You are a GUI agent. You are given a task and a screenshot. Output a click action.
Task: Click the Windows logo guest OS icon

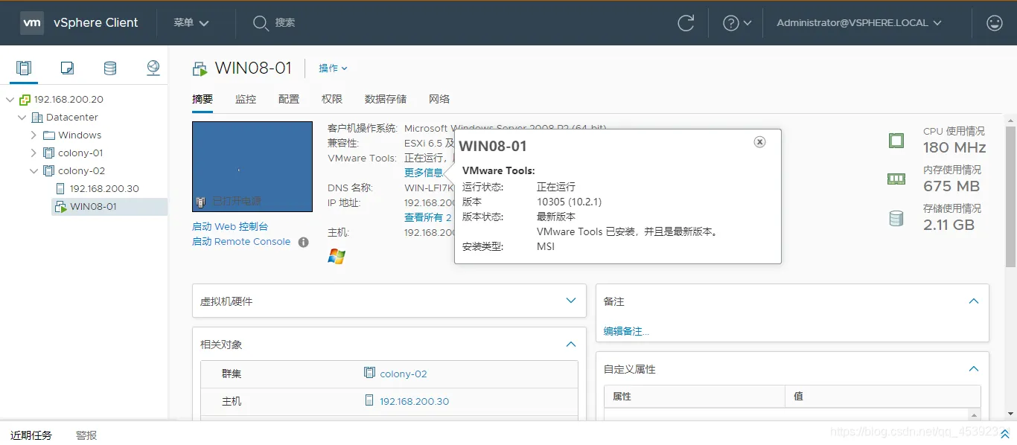point(337,256)
